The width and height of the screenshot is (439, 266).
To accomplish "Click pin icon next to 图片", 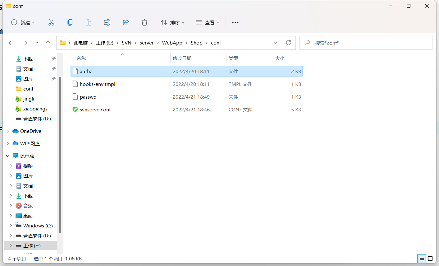I will 53,79.
